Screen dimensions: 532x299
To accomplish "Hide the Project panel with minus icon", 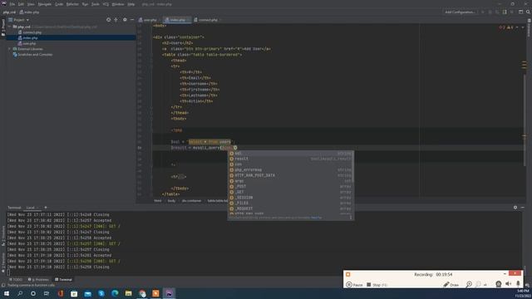I will [x=132, y=20].
